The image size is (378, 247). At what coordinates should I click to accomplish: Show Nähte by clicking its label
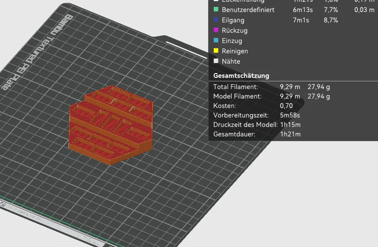pos(231,62)
